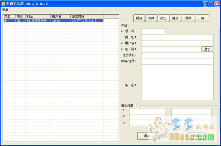
Task: Click the 显示 password button
Action: tap(207, 49)
